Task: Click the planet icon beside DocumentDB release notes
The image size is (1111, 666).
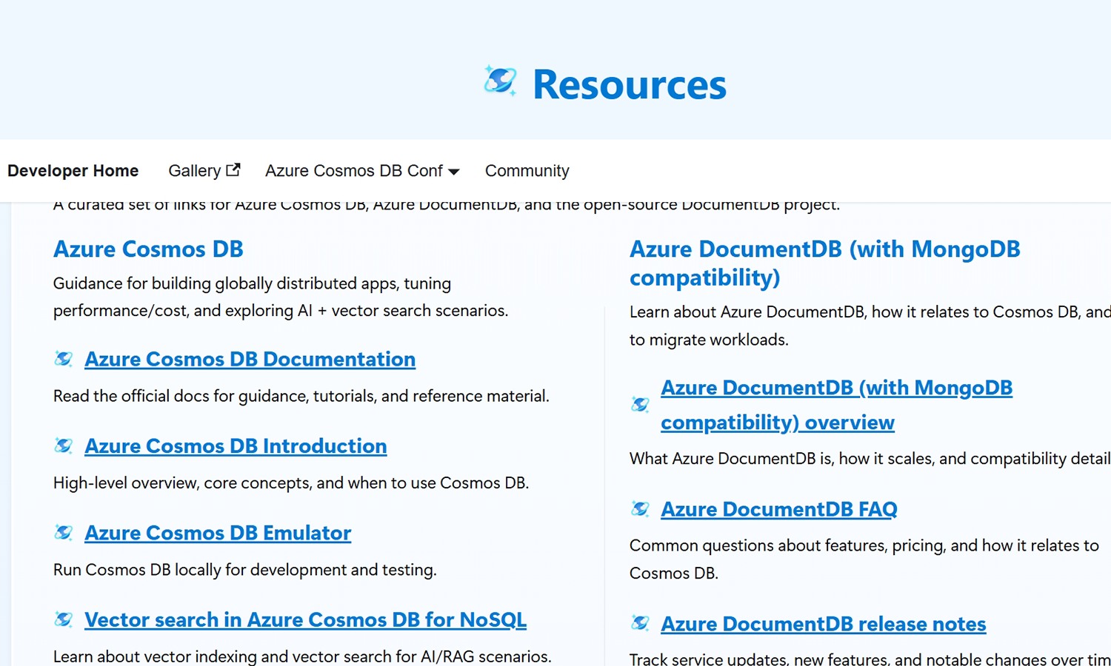Action: click(x=640, y=624)
